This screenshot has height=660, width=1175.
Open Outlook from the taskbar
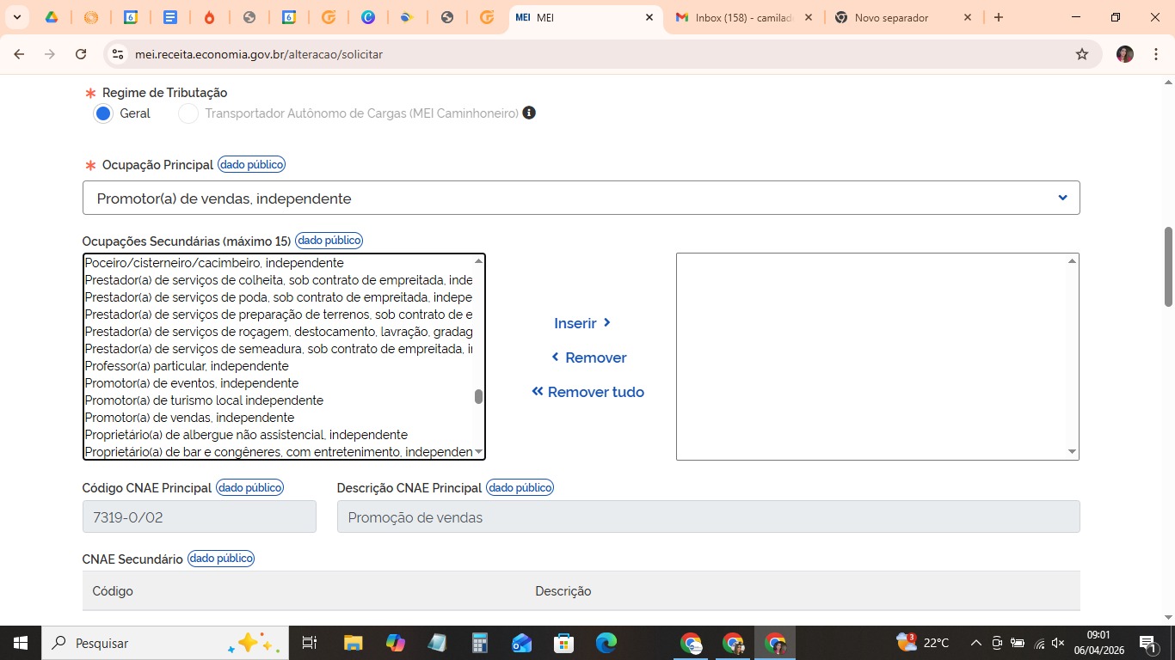(522, 643)
